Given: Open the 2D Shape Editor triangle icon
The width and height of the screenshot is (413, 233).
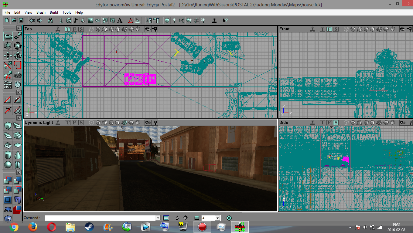Looking at the screenshot, I should 130,20.
